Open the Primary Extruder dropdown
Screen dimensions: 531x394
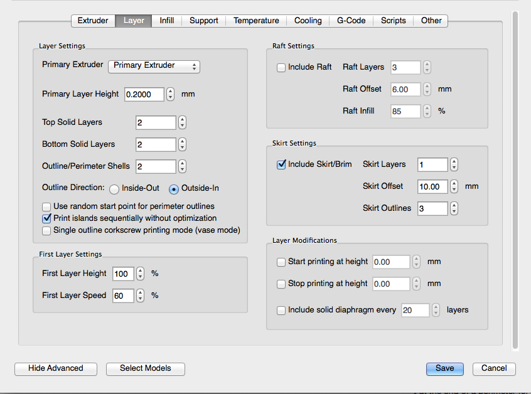click(x=153, y=67)
